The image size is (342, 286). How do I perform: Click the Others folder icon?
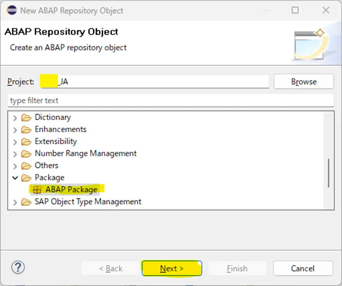pos(26,166)
